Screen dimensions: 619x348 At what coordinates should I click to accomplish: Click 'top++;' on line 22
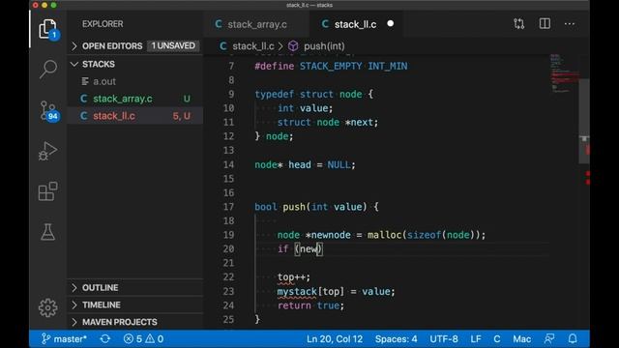pos(294,277)
